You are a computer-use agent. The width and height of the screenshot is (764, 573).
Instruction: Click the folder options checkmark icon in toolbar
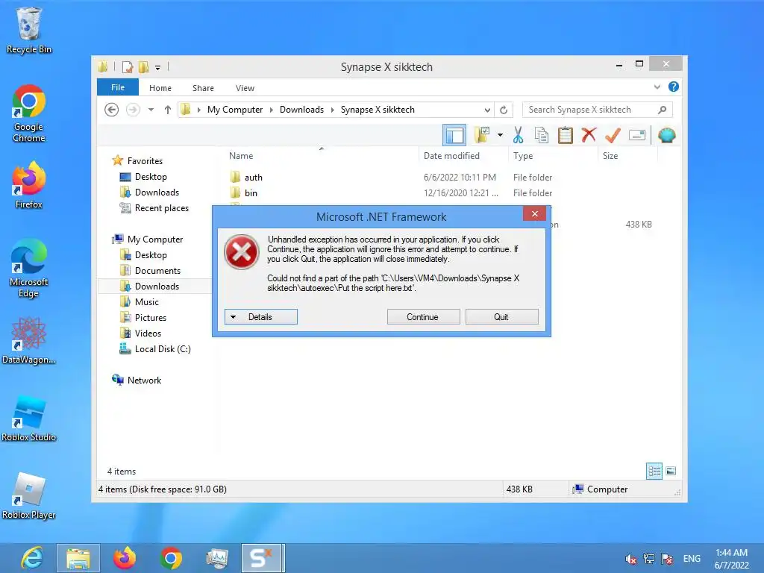482,135
